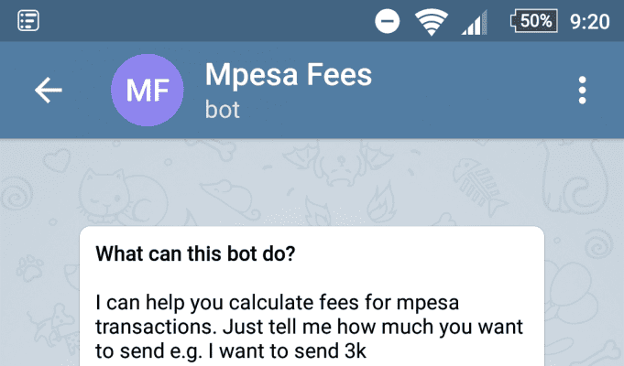The width and height of the screenshot is (624, 366).
Task: Tap the flame doodle on chat wallpaper
Action: (381, 201)
